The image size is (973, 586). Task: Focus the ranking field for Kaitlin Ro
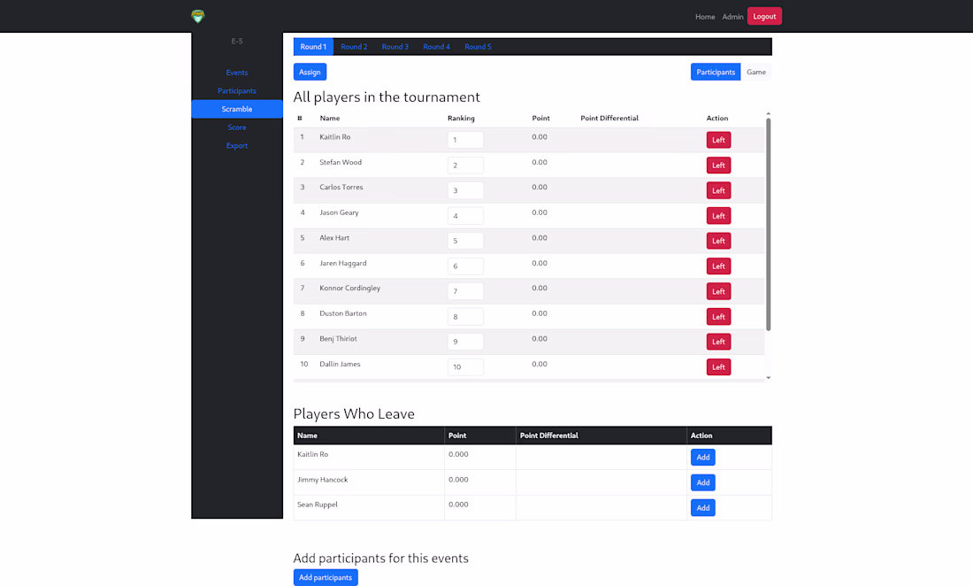[465, 140]
